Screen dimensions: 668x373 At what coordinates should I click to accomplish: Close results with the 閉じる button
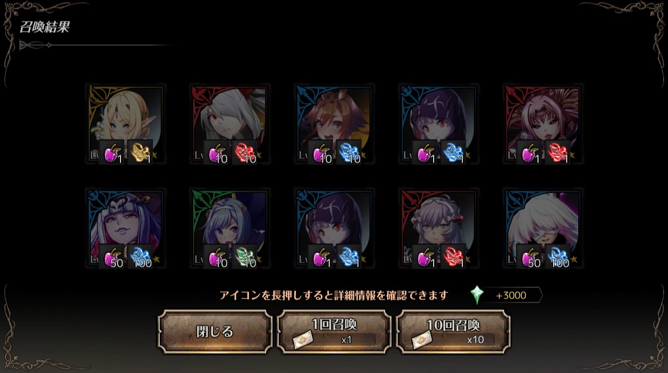tap(215, 332)
